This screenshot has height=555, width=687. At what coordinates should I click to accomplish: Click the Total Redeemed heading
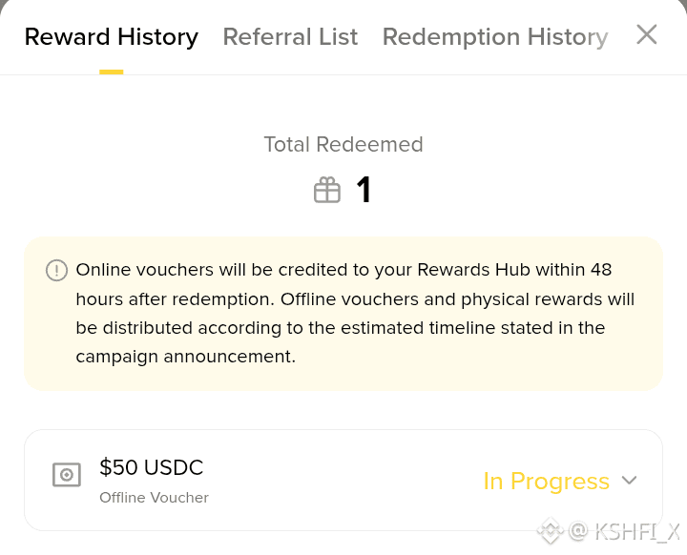point(343,145)
